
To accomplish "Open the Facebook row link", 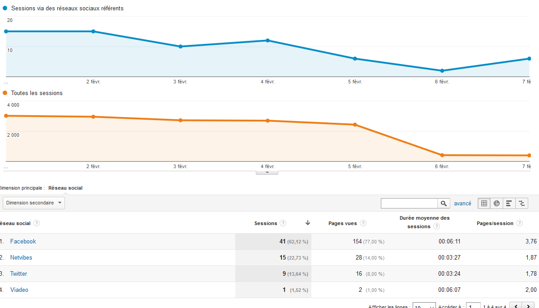I will (x=23, y=241).
